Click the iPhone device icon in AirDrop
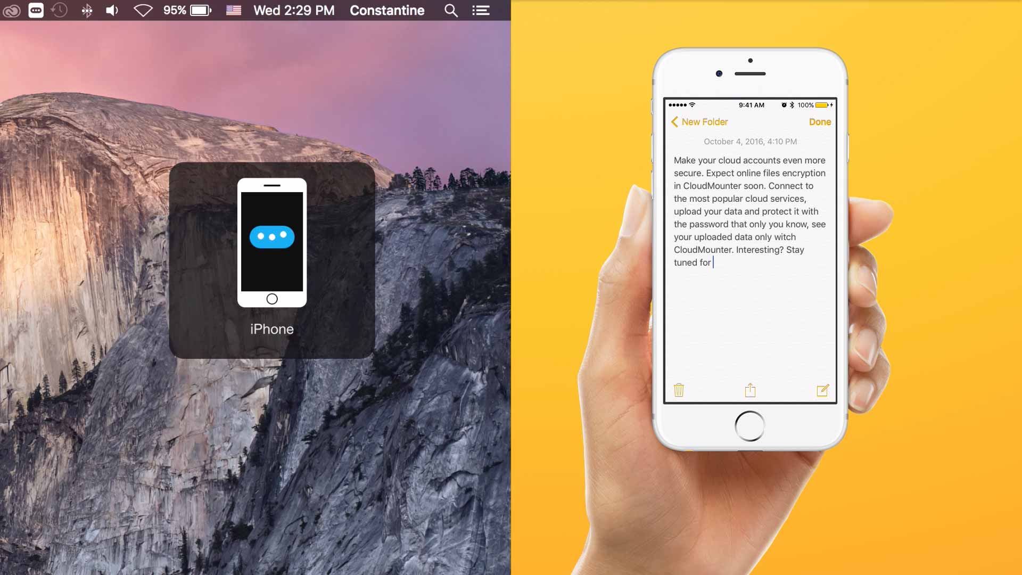Screen dimensions: 1022x575 coord(271,242)
